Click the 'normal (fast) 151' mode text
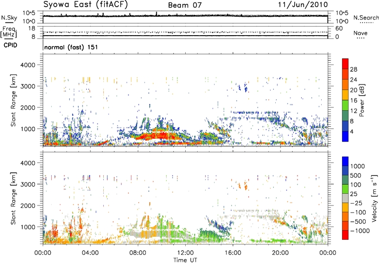Viewport: 379px width, 263px height. click(x=71, y=47)
